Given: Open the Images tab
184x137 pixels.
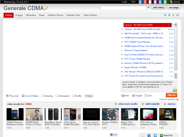Looking at the screenshot, I should tap(19, 15).
